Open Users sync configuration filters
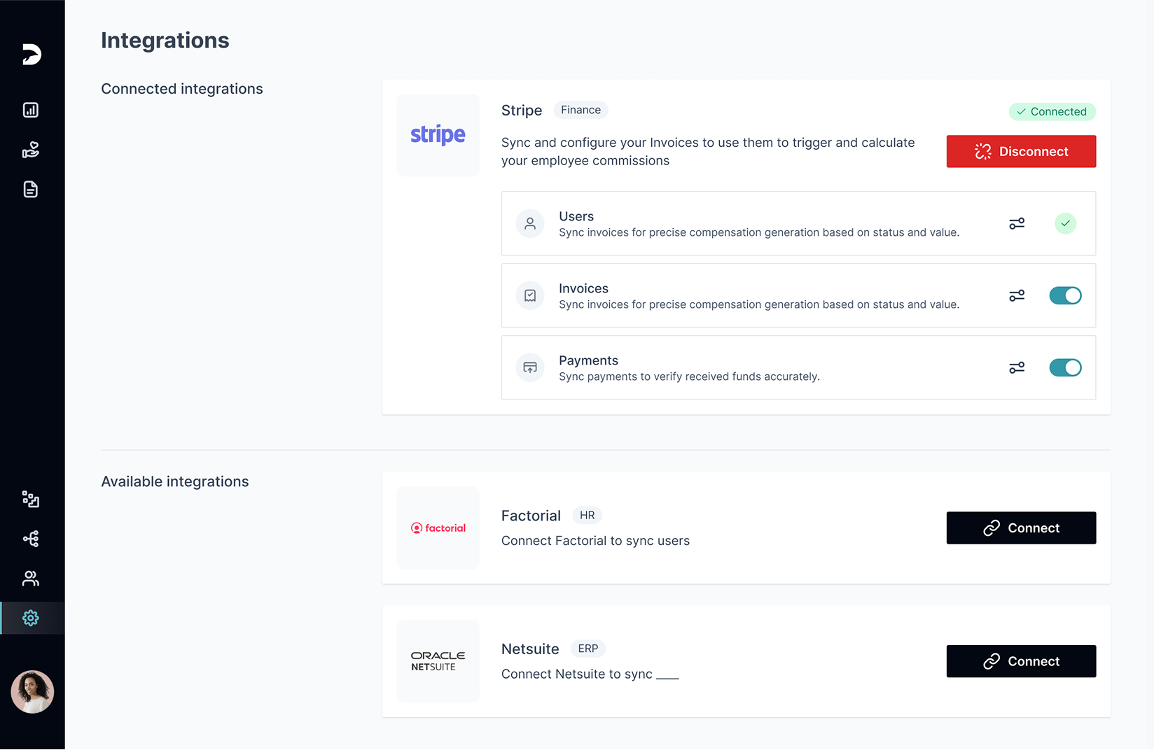 tap(1017, 223)
